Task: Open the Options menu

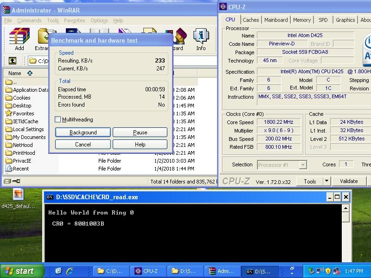Action: (x=99, y=20)
